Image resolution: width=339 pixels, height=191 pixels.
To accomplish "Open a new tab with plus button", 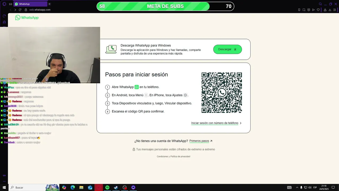I will 50,4.
